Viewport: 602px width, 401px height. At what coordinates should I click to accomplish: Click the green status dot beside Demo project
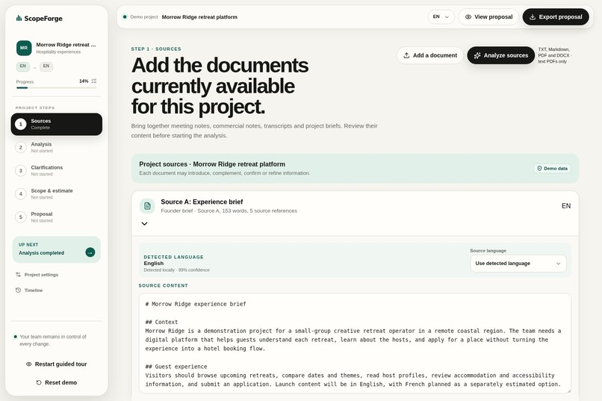(125, 17)
